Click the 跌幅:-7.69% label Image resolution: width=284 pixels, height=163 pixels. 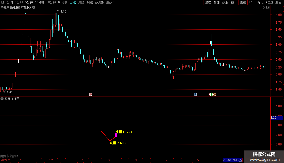(118, 143)
